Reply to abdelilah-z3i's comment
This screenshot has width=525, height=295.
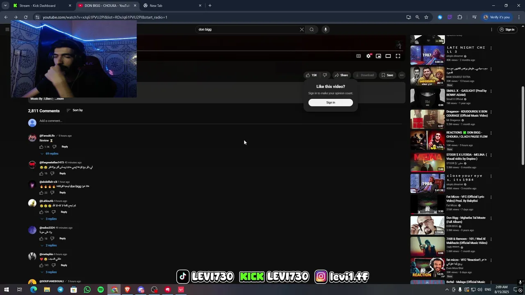(62, 193)
